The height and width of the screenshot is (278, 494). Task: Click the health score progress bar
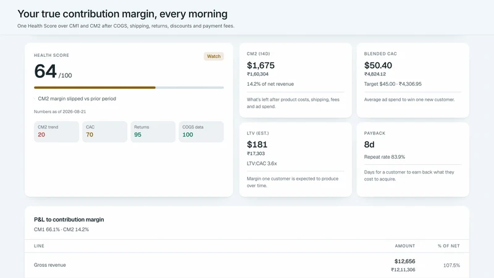[x=129, y=88]
